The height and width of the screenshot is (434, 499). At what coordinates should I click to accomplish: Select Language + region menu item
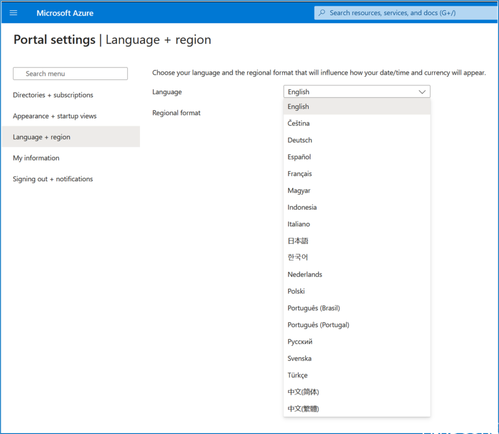[41, 137]
